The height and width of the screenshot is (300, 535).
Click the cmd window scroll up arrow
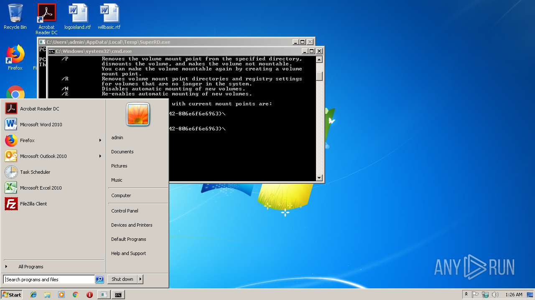pos(319,60)
